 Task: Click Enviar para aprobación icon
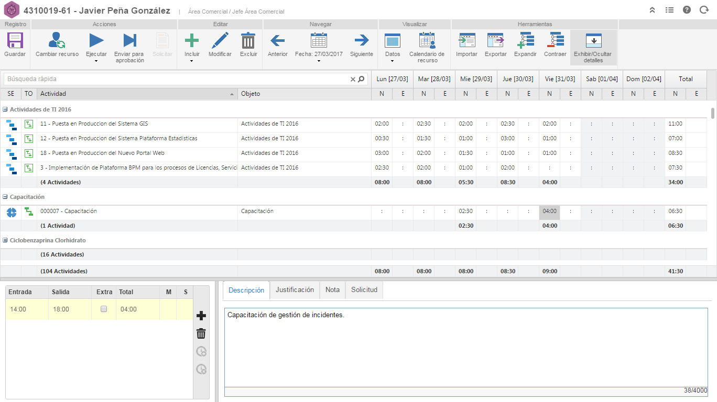point(129,41)
